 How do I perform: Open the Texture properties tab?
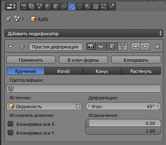point(96,6)
